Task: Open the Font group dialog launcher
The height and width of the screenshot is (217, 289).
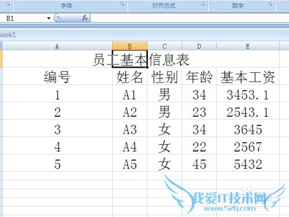Action: click(x=123, y=4)
